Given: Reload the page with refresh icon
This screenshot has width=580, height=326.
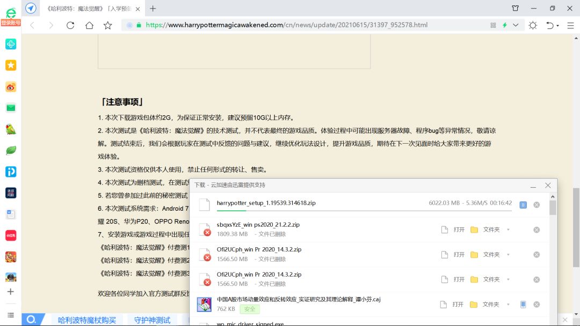Looking at the screenshot, I should coord(70,25).
